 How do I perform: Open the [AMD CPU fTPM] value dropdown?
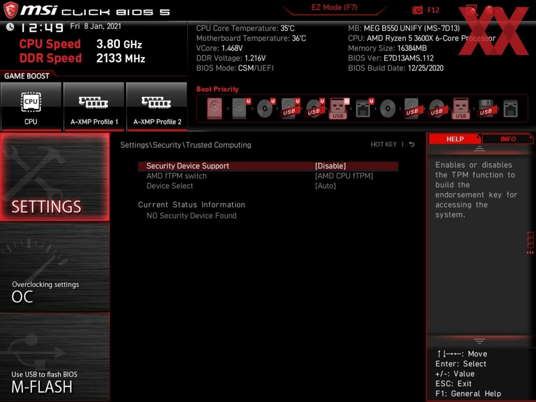[x=344, y=176]
